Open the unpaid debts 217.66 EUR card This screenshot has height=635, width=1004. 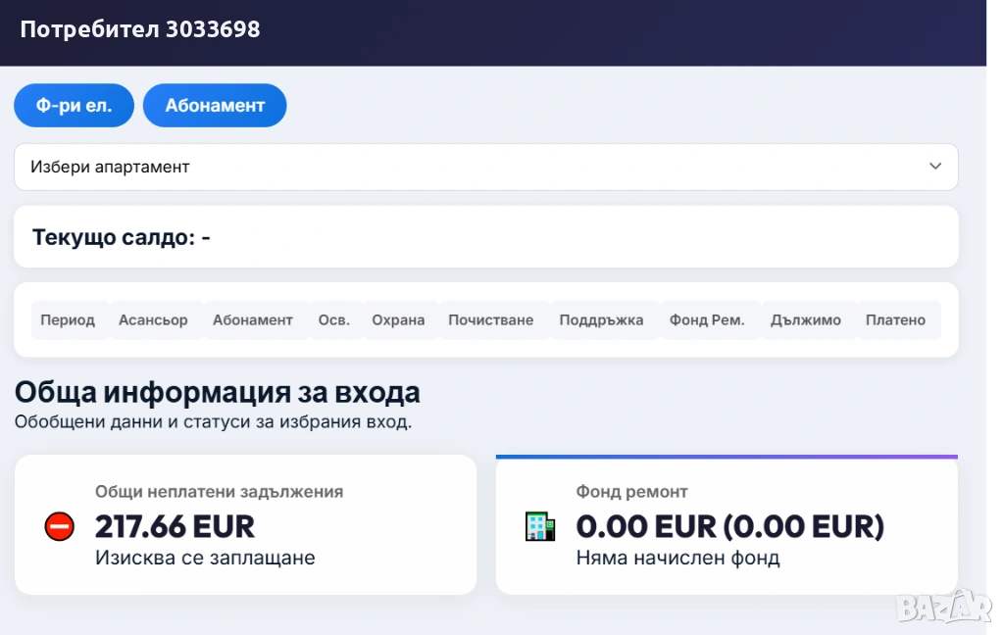tap(245, 524)
